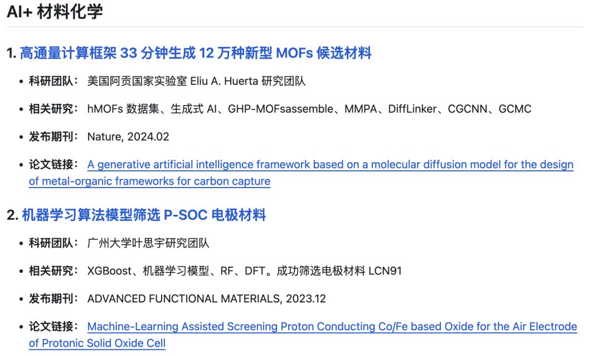
Task: Open the generative AI metal-organic frameworks paper link
Action: coord(330,165)
